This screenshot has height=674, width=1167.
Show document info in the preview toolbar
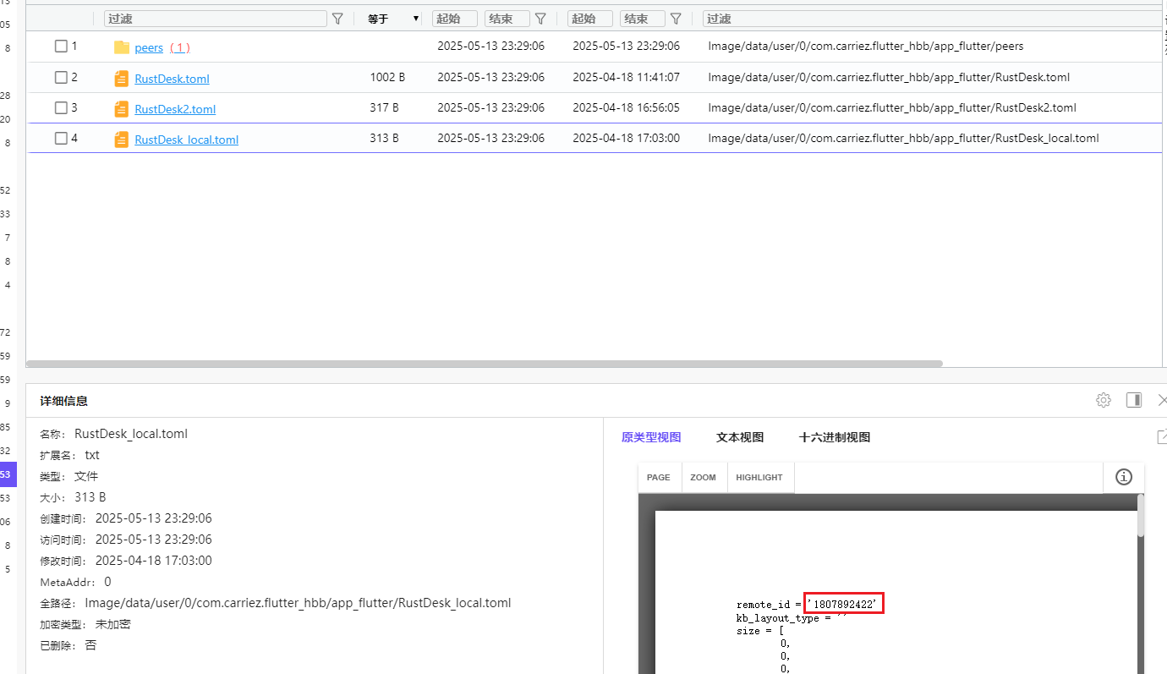pos(1124,477)
